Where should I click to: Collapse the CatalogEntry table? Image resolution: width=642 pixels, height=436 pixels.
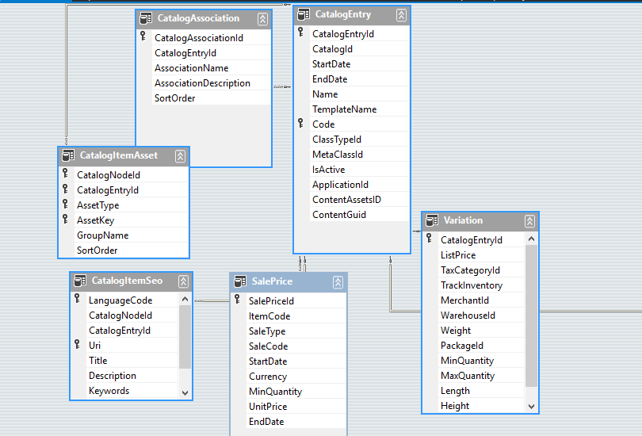[401, 15]
